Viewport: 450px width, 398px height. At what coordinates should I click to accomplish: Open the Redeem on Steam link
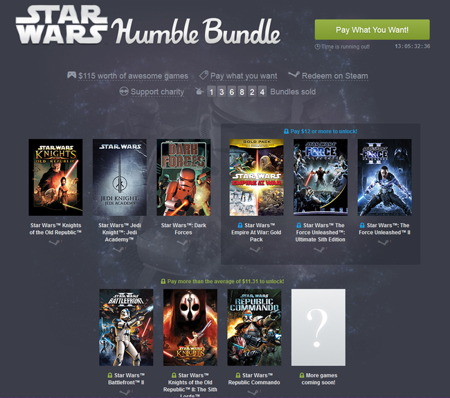point(334,76)
